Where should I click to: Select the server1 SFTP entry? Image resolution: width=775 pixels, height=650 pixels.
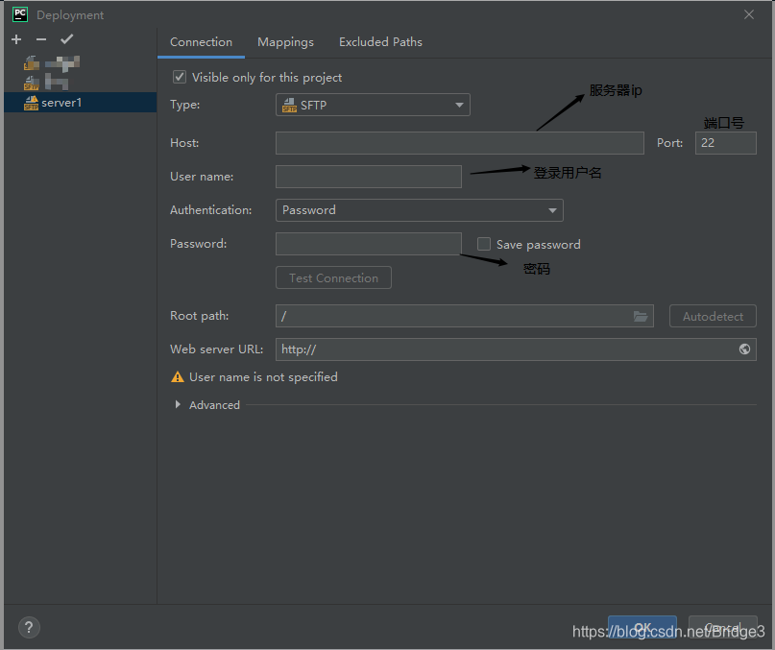pyautogui.click(x=80, y=103)
